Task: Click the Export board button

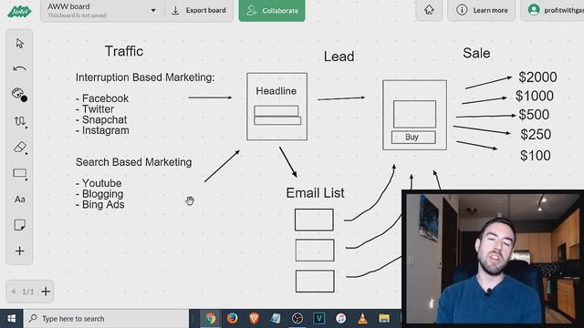Action: tap(199, 10)
